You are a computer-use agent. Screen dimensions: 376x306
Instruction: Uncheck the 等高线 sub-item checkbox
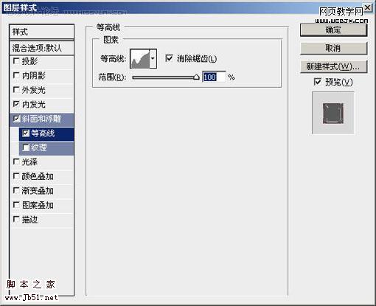click(x=26, y=133)
